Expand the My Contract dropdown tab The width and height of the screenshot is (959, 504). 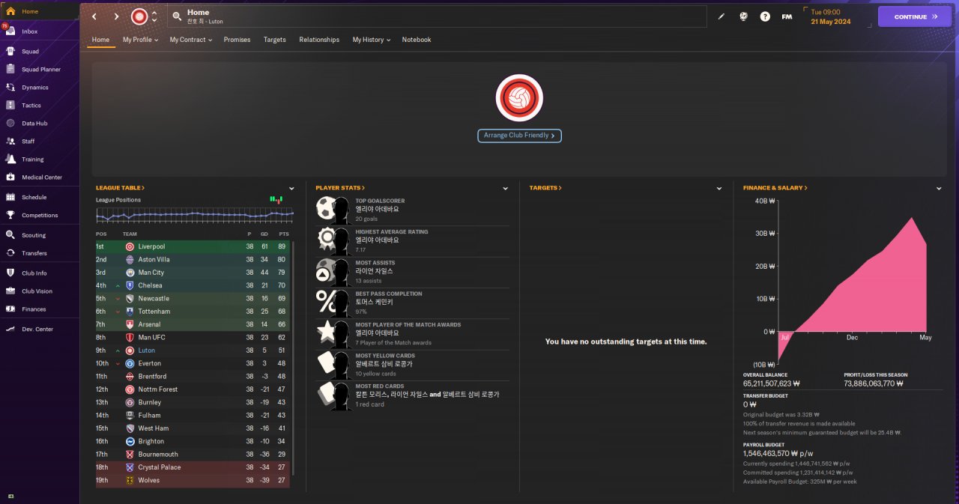tap(190, 40)
